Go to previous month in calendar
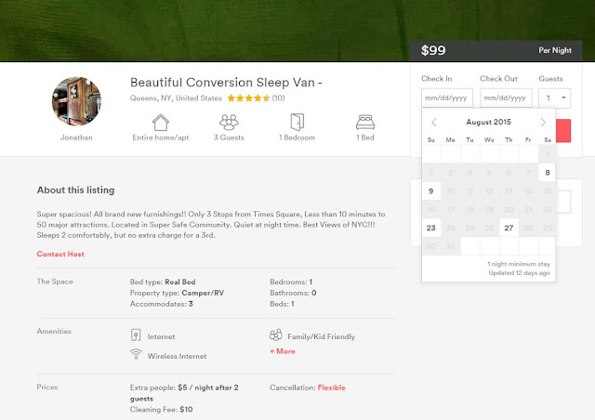 click(434, 123)
